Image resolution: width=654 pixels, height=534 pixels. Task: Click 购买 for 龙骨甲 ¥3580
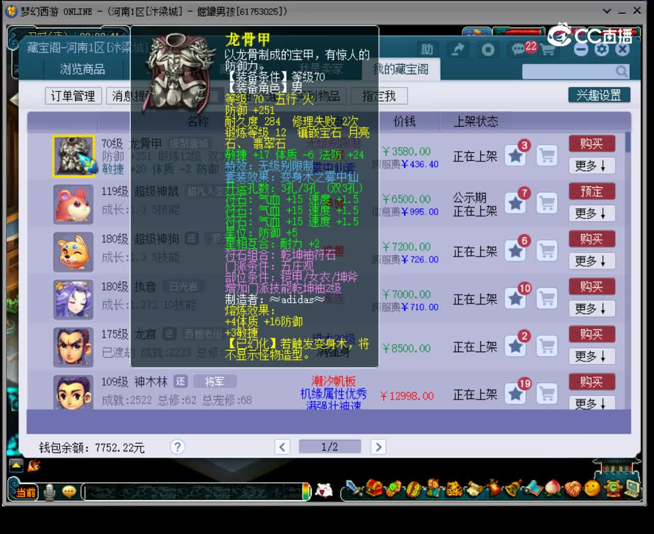pos(592,143)
